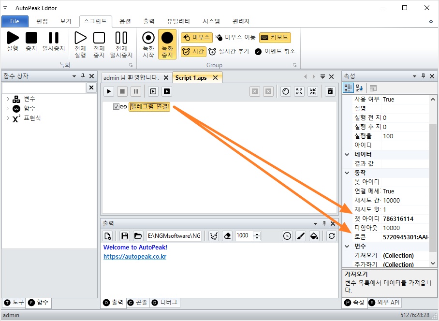The height and width of the screenshot is (321, 439).
Task: Open the 보기 ribbon tab
Action: (66, 21)
